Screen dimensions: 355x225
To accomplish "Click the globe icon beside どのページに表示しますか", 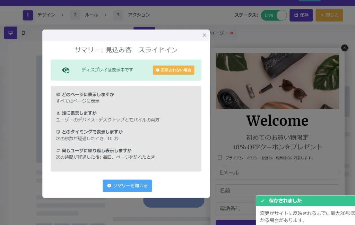I will pos(58,94).
